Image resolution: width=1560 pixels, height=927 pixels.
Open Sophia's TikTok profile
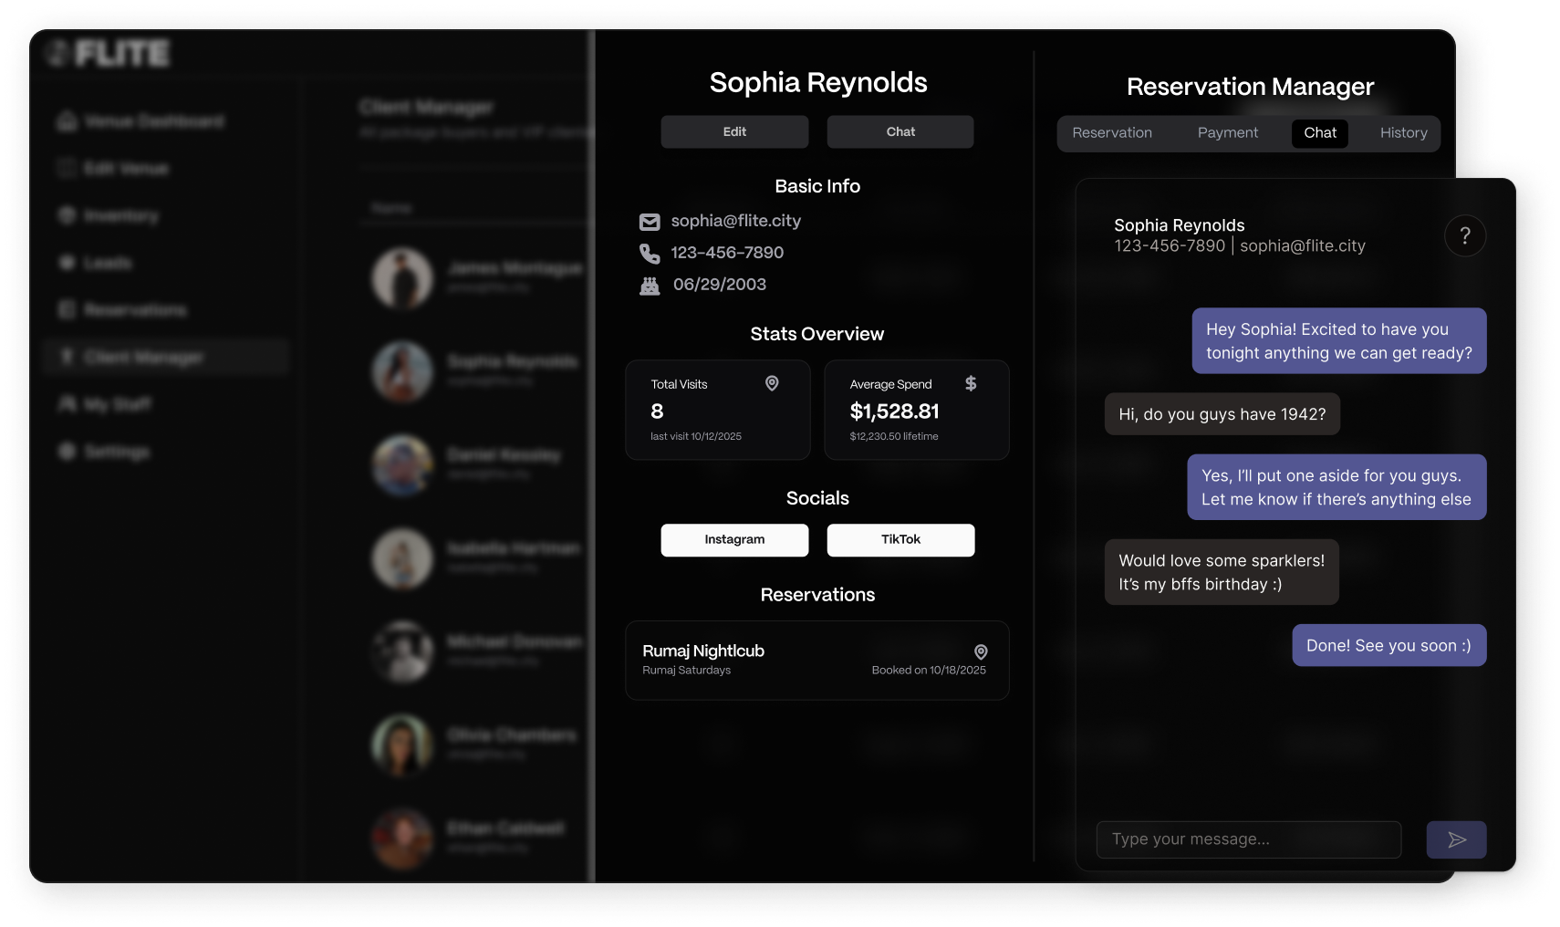tap(900, 540)
